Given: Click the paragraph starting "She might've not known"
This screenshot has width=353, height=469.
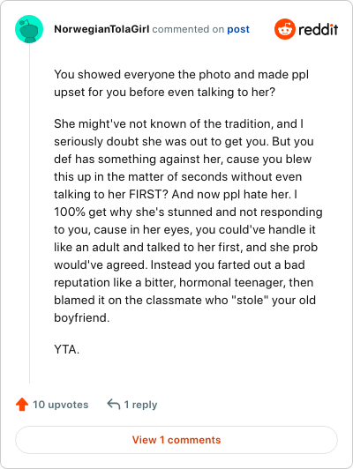Looking at the screenshot, I should tap(188, 220).
